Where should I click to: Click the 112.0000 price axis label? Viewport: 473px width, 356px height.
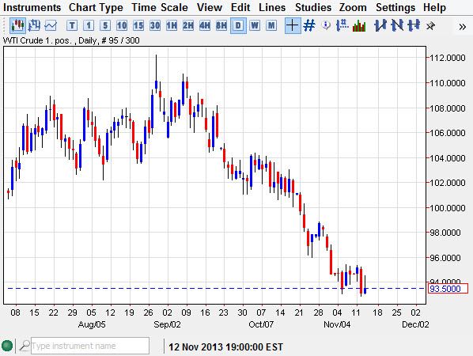448,58
